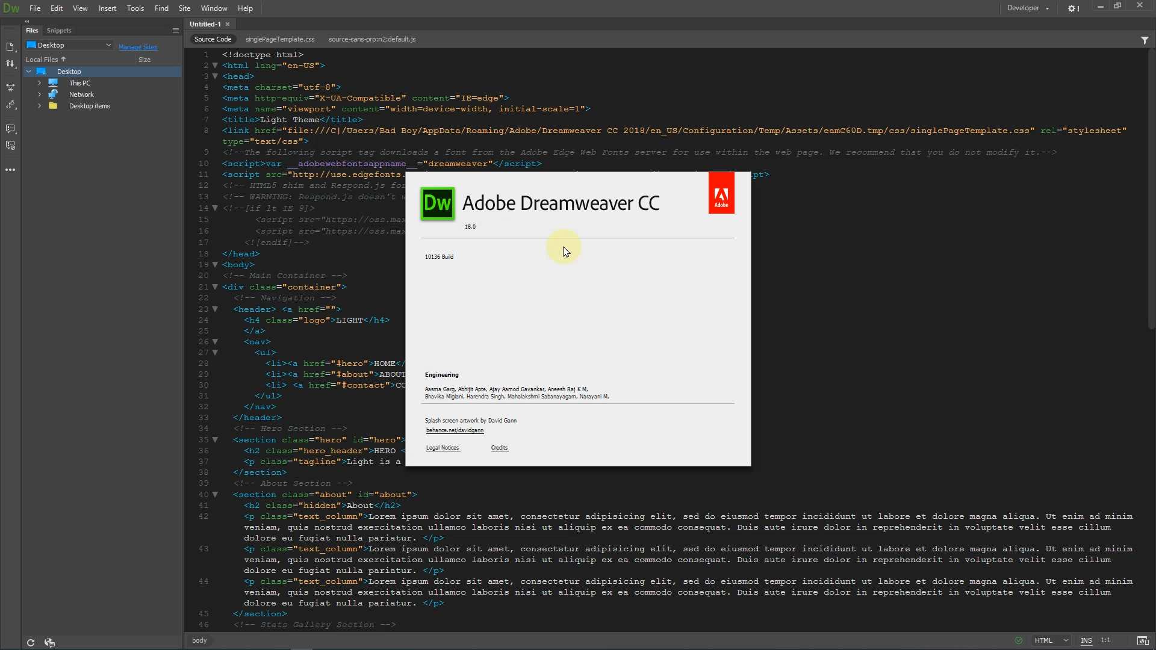Open the Insert menu
The width and height of the screenshot is (1156, 650).
coord(107,8)
